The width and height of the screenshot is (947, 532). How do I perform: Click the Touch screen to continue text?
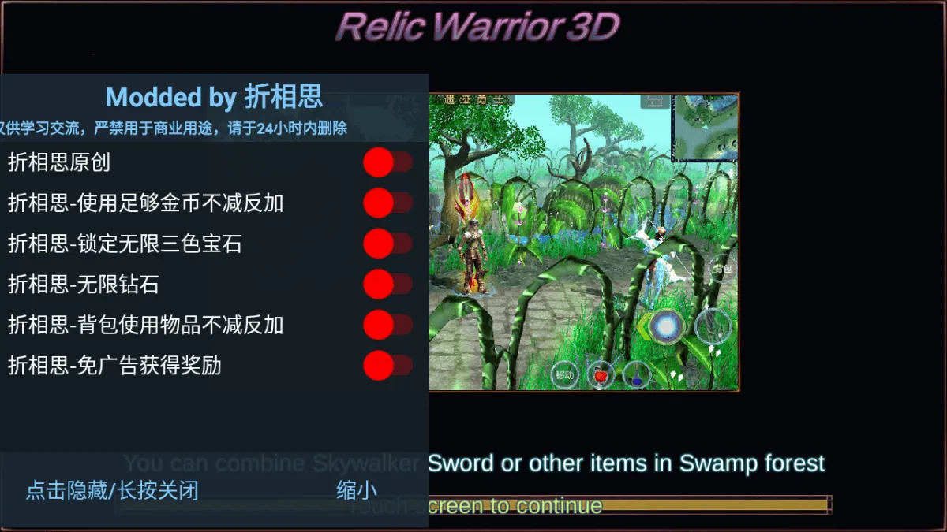click(476, 505)
